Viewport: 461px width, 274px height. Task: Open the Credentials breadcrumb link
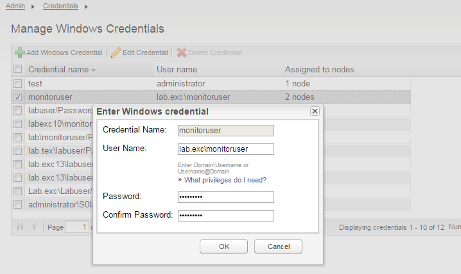[60, 6]
